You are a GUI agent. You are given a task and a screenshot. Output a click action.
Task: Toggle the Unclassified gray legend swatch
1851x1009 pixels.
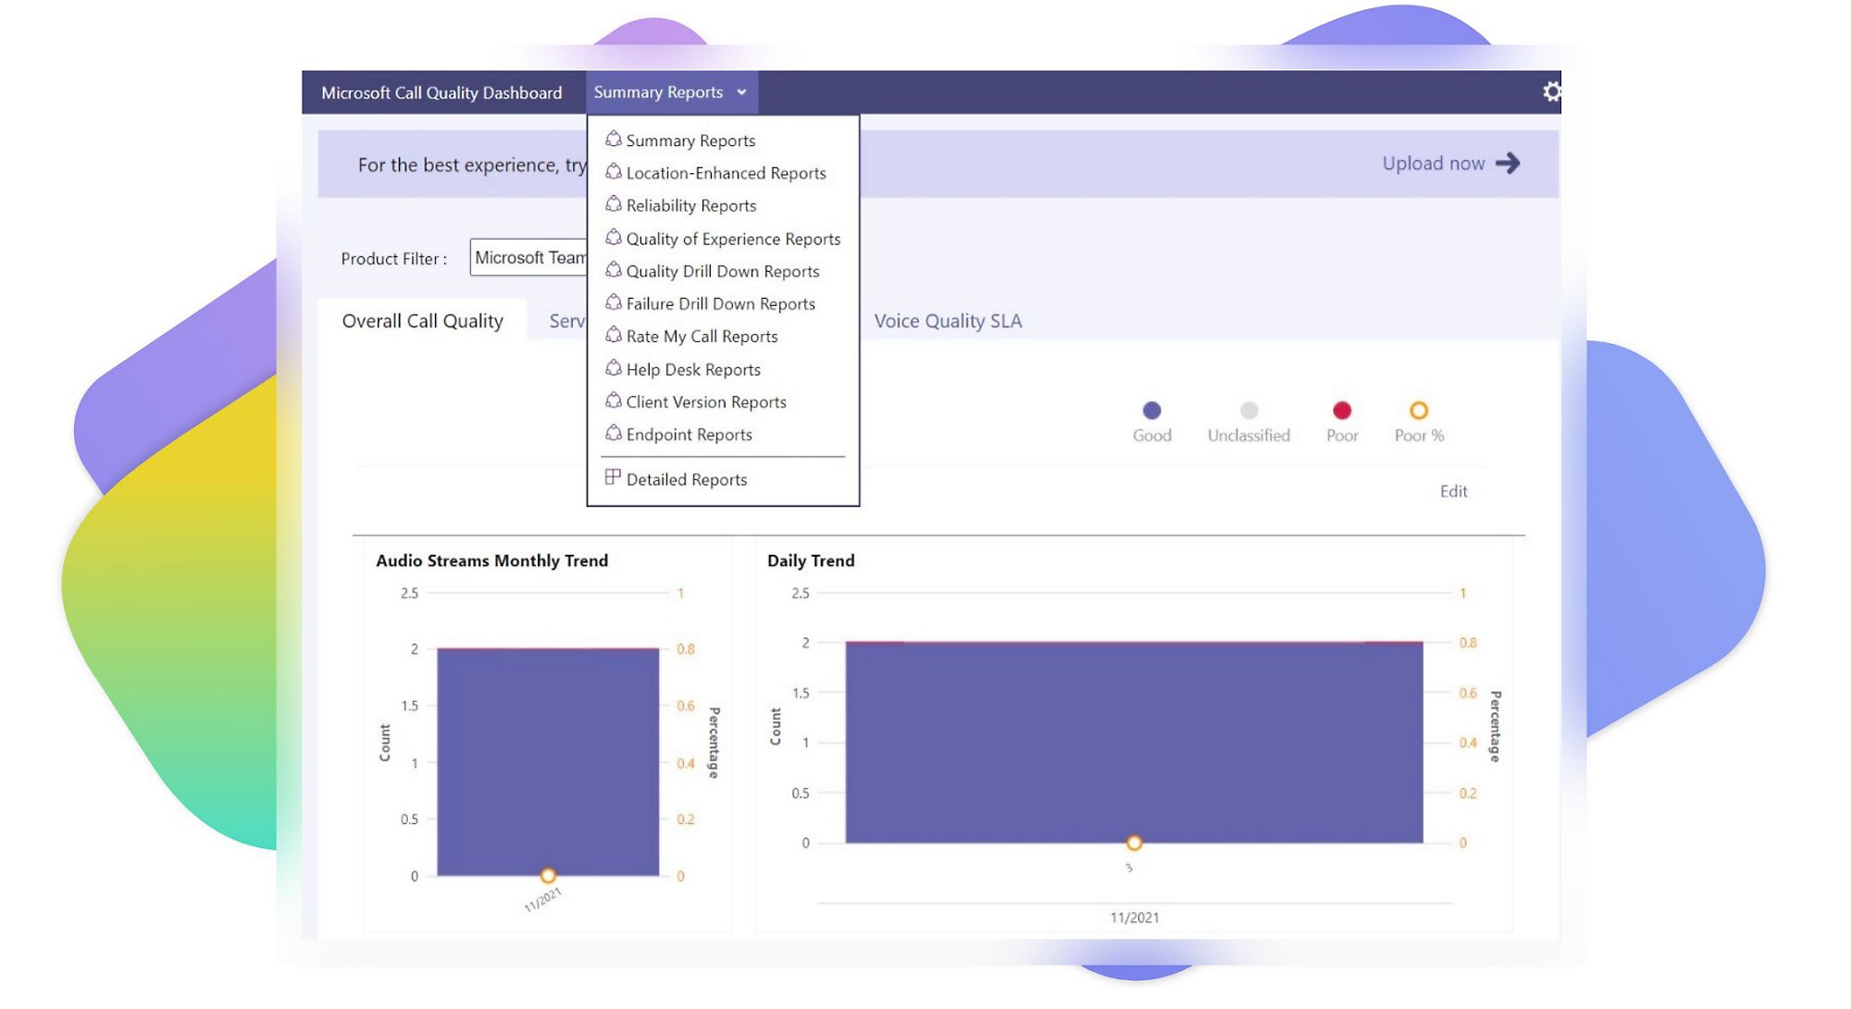[x=1248, y=411]
